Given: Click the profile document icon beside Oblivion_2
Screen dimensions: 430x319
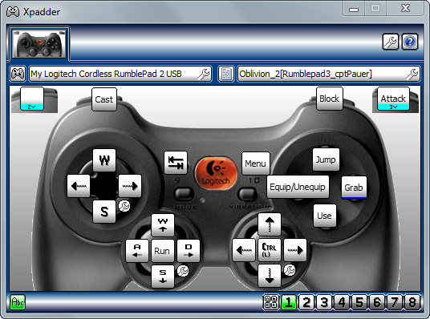Looking at the screenshot, I should pos(226,74).
